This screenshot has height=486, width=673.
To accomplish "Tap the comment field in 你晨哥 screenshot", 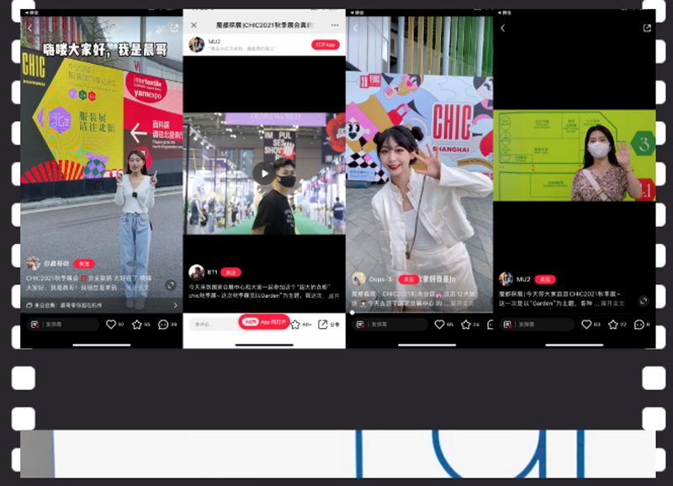I will (x=63, y=325).
